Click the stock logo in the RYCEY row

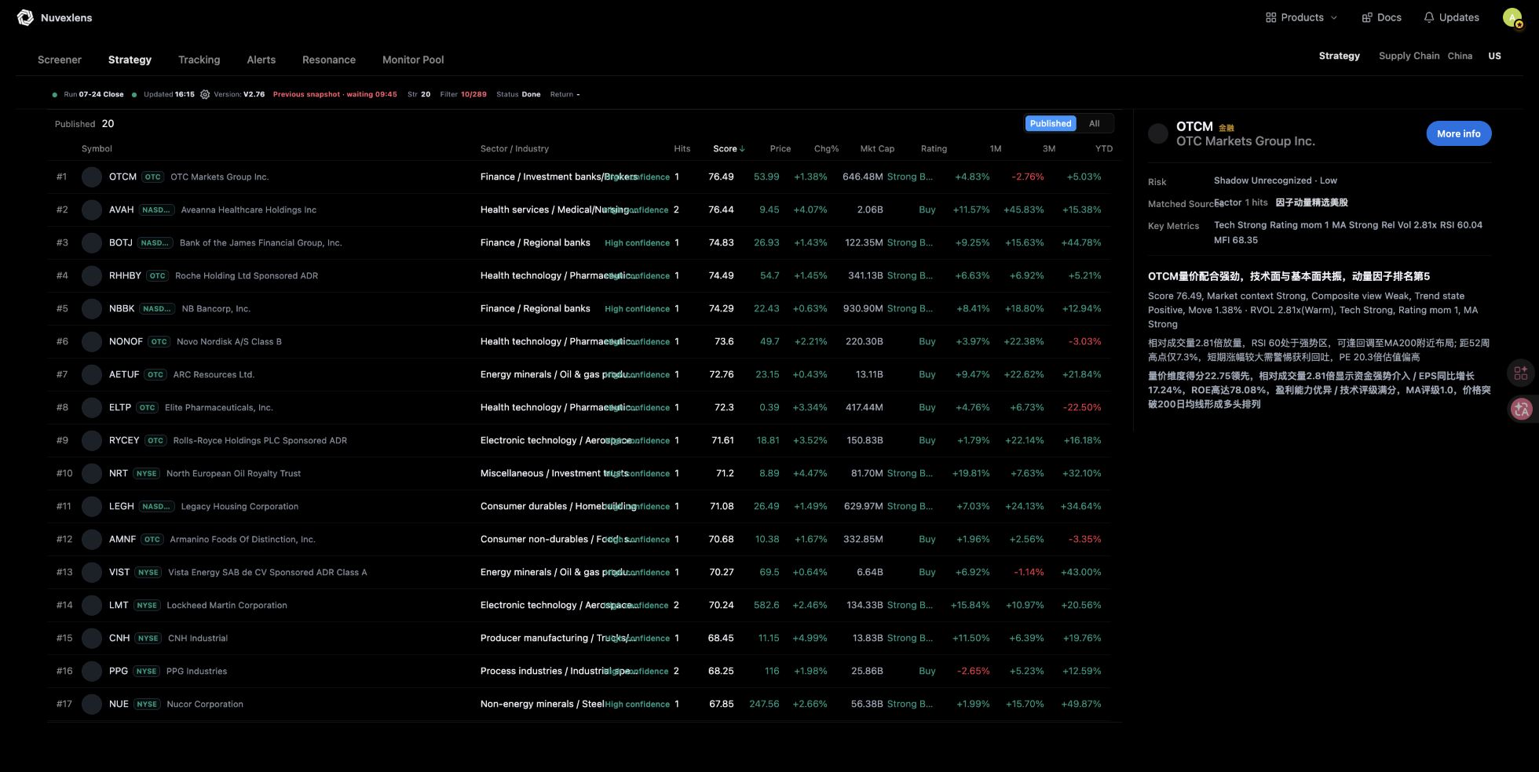[x=92, y=440]
